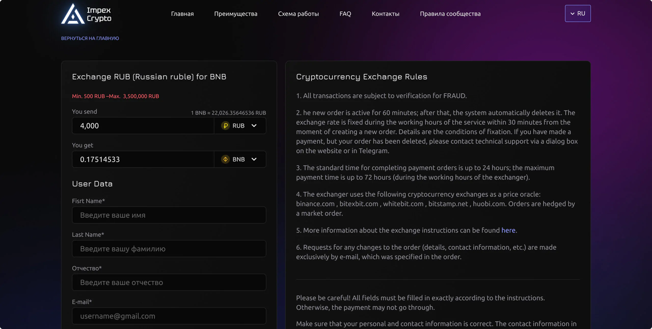
Task: Open the Главная menu item
Action: tap(182, 14)
